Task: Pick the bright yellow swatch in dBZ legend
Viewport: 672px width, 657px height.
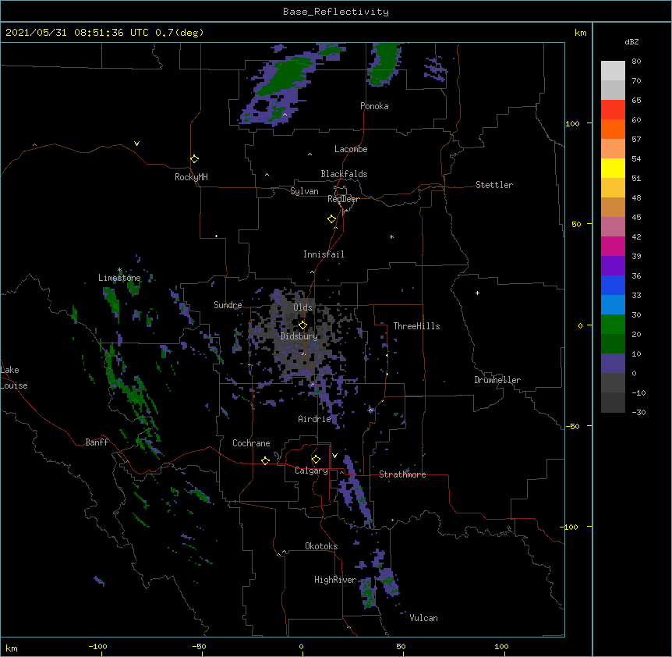Action: pos(613,168)
